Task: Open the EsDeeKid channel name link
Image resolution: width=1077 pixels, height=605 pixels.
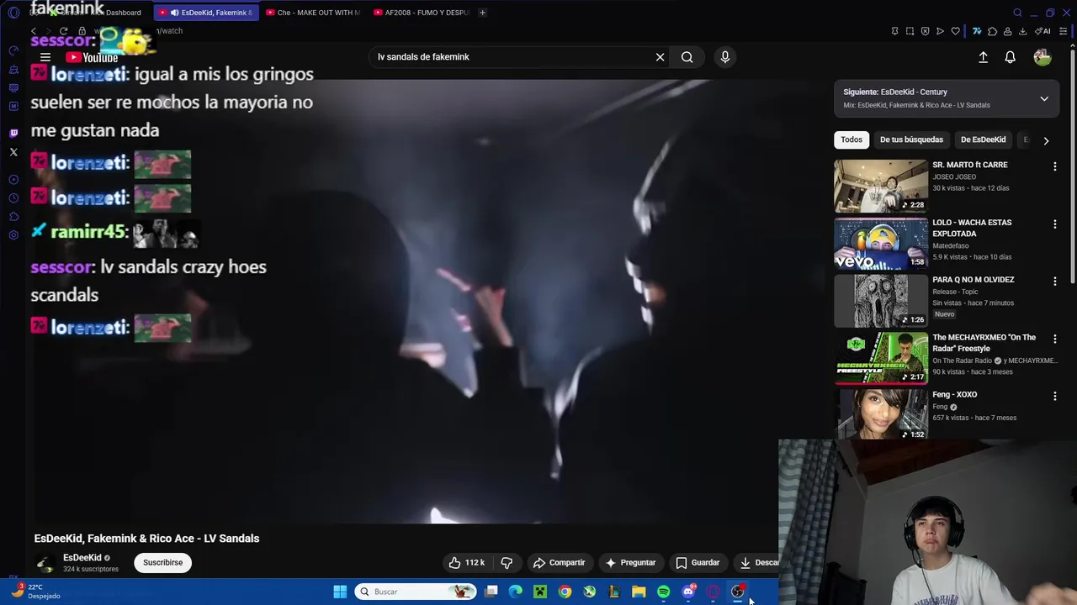Action: click(x=82, y=558)
